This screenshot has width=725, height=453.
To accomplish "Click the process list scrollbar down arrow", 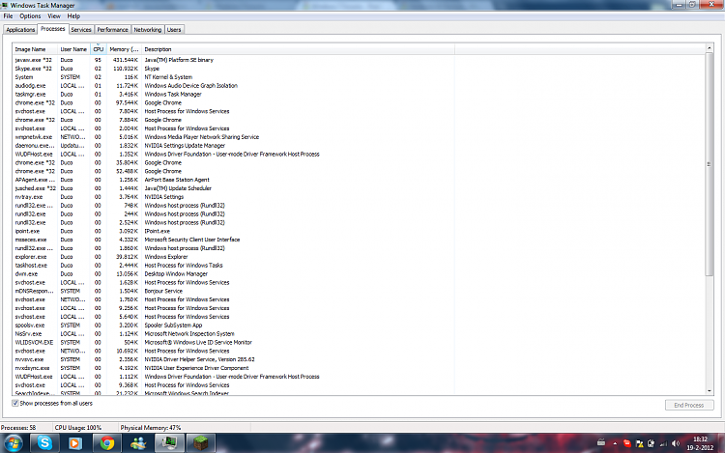I will click(709, 390).
